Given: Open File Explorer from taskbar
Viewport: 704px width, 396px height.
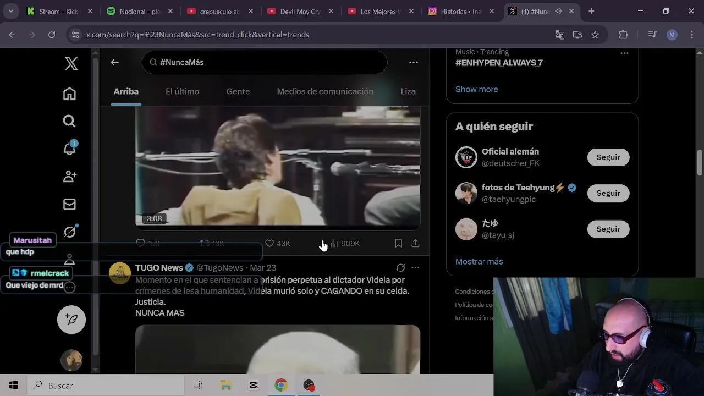Looking at the screenshot, I should (x=226, y=386).
